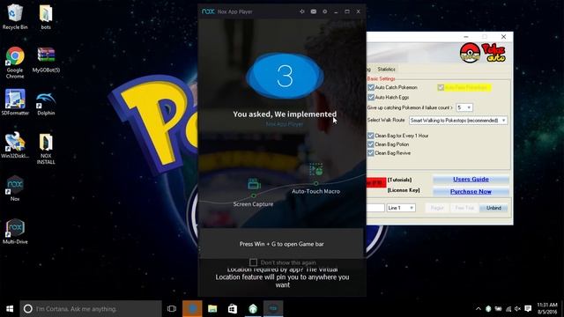Select the Win32DiskImager desktop shortcut
Image resolution: width=564 pixels, height=317 pixels.
tap(15, 144)
